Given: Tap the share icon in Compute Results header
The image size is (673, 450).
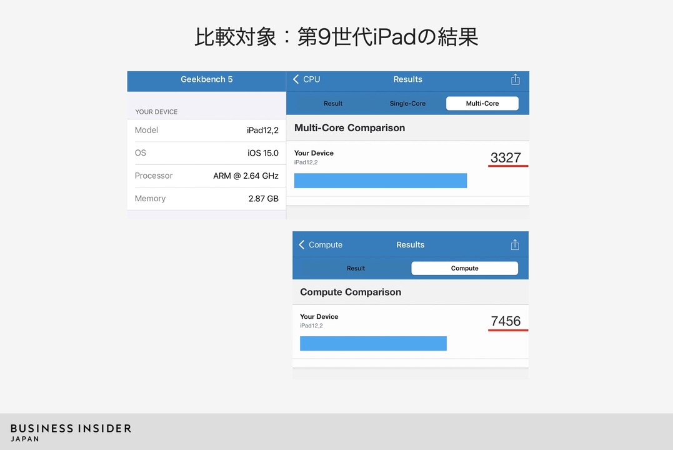Looking at the screenshot, I should pyautogui.click(x=515, y=245).
